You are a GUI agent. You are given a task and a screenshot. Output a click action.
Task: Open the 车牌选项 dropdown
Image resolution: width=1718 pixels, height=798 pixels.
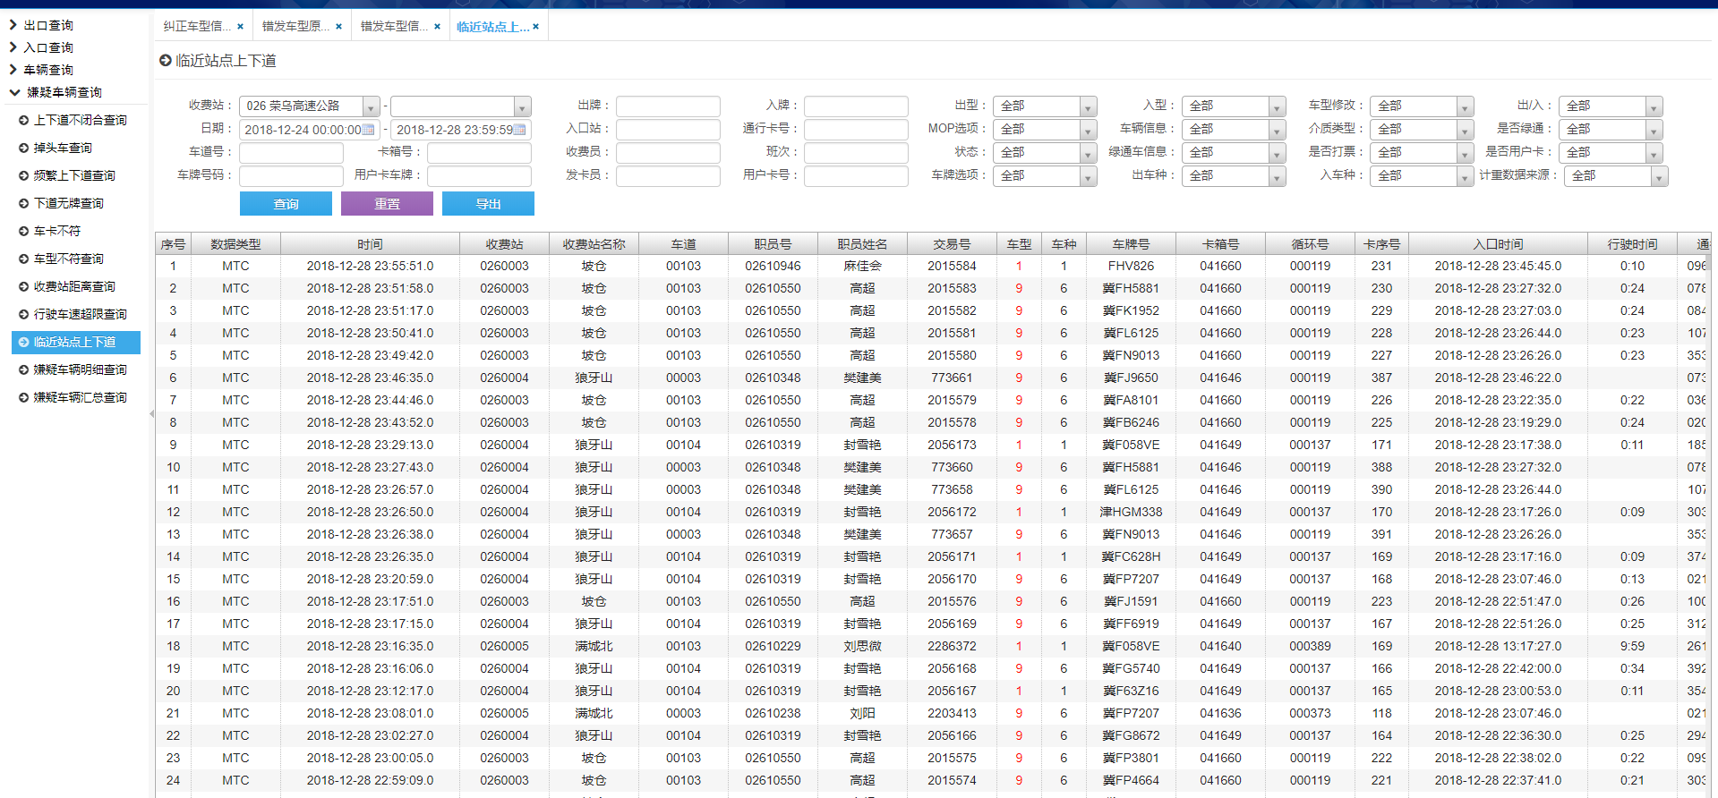coord(1088,176)
